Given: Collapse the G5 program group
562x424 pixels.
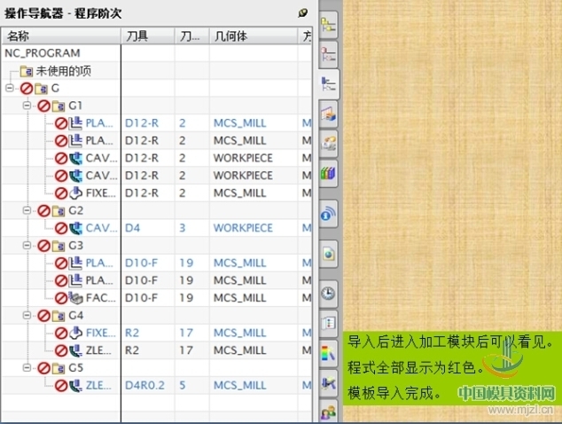Looking at the screenshot, I should coord(27,367).
